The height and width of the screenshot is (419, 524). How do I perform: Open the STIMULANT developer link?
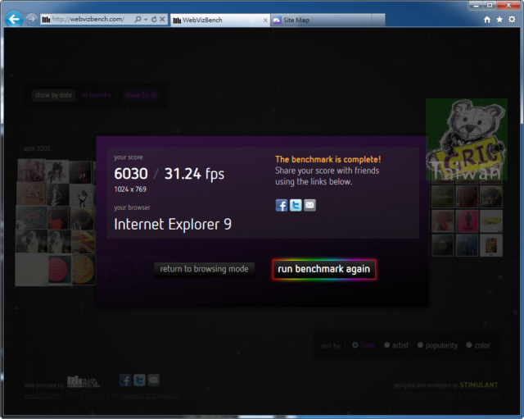479,385
